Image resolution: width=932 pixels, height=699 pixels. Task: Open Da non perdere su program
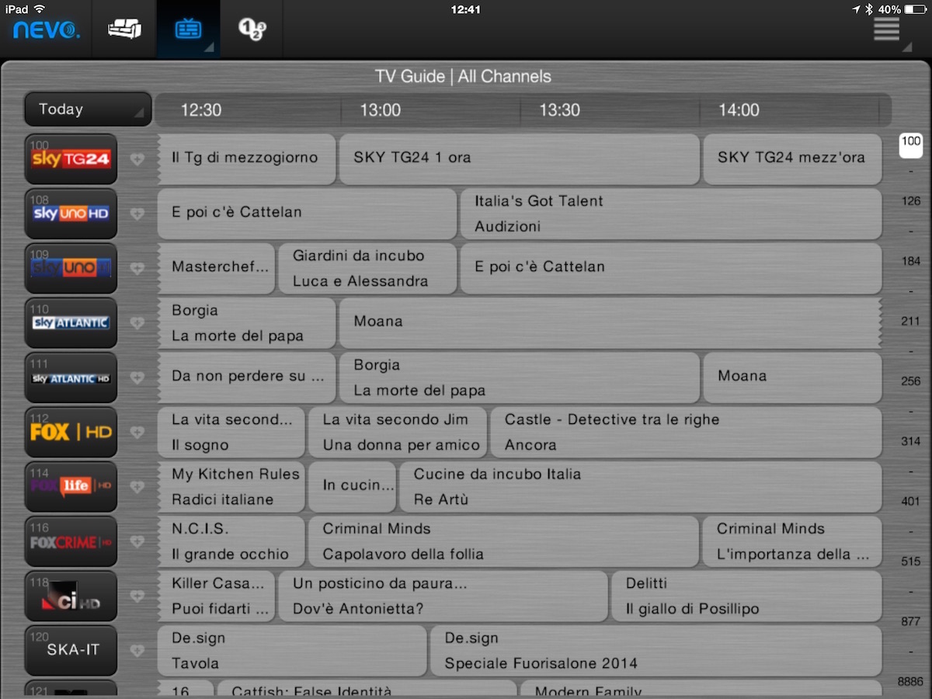[x=246, y=377]
